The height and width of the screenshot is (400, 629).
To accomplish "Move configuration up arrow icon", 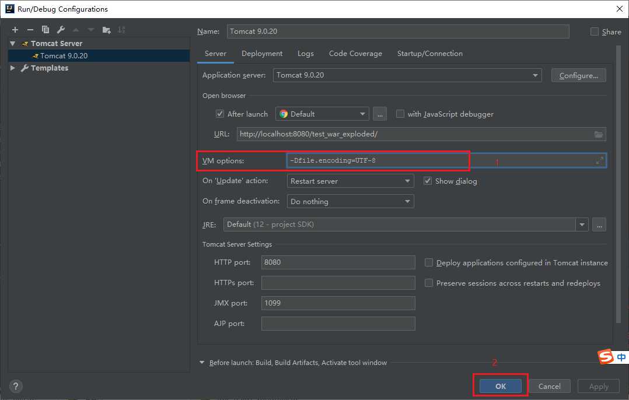I will coord(76,30).
